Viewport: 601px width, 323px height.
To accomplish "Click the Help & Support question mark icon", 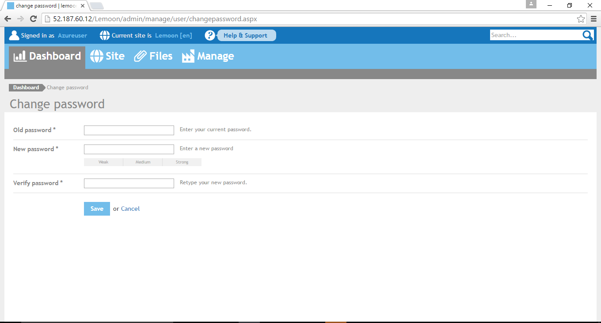I will point(210,35).
